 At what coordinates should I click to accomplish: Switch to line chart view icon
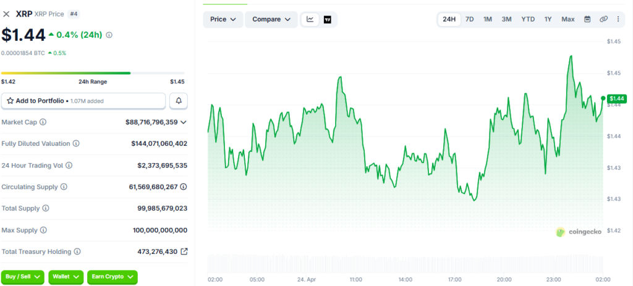310,19
